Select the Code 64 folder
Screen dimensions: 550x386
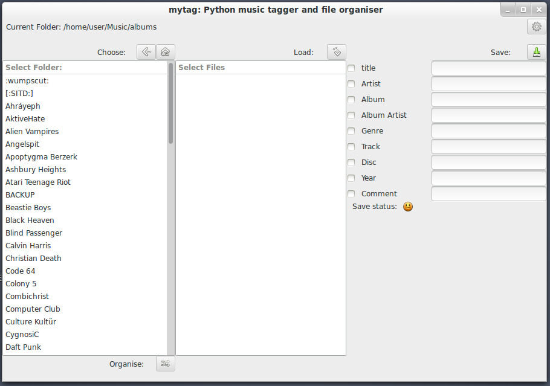tap(85, 271)
